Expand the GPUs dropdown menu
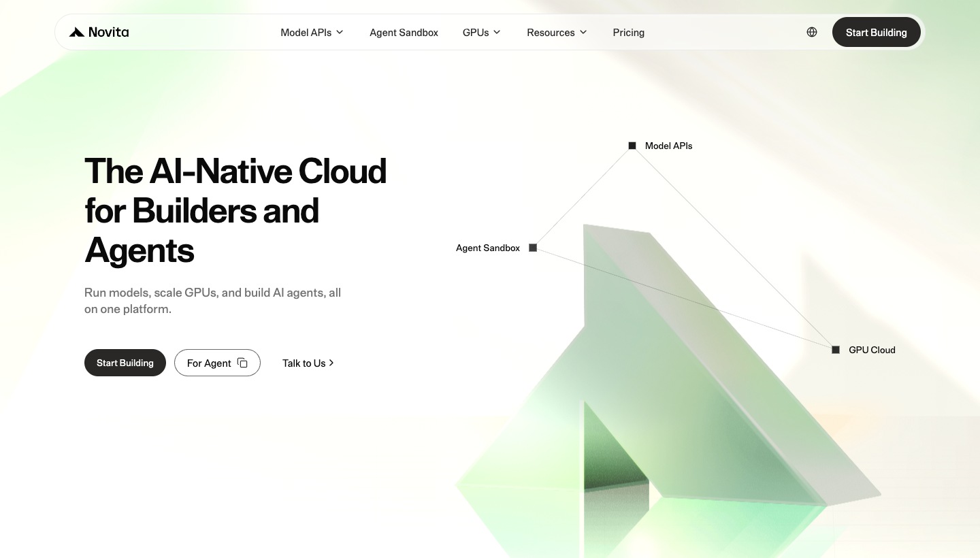Image resolution: width=980 pixels, height=558 pixels. pos(481,32)
